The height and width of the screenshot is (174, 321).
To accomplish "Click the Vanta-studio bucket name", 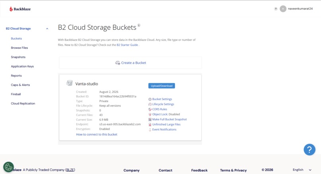I will pos(86,84).
